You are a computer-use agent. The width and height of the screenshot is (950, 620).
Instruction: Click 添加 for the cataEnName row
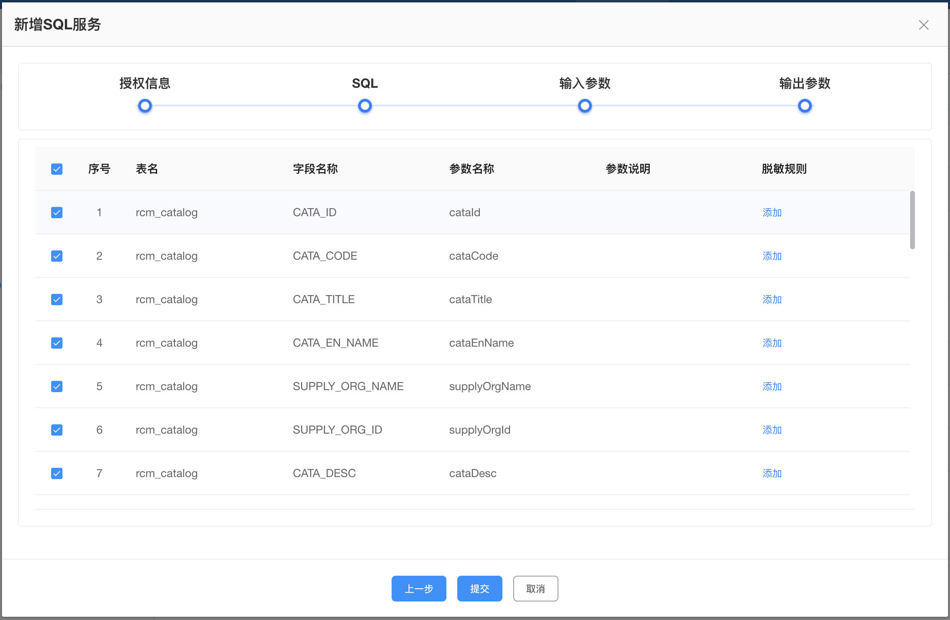[x=772, y=343]
